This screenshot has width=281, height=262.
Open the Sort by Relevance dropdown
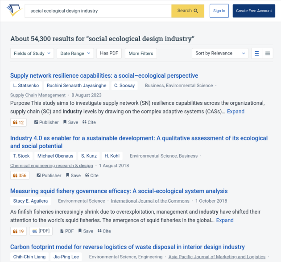[x=220, y=53]
